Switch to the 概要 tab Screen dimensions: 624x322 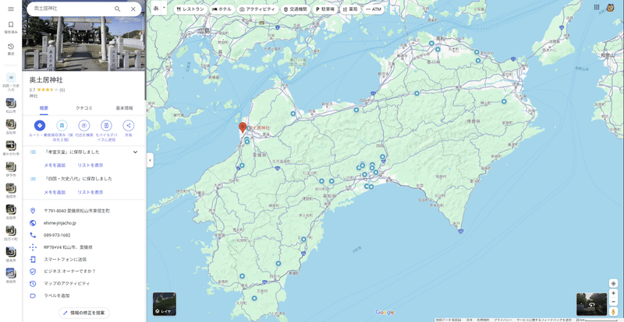tap(44, 108)
